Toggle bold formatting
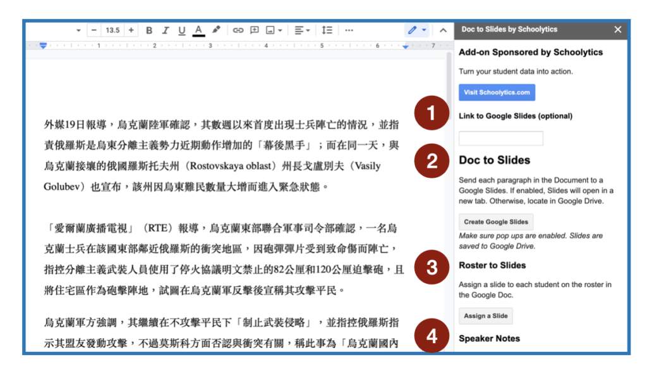 (149, 30)
